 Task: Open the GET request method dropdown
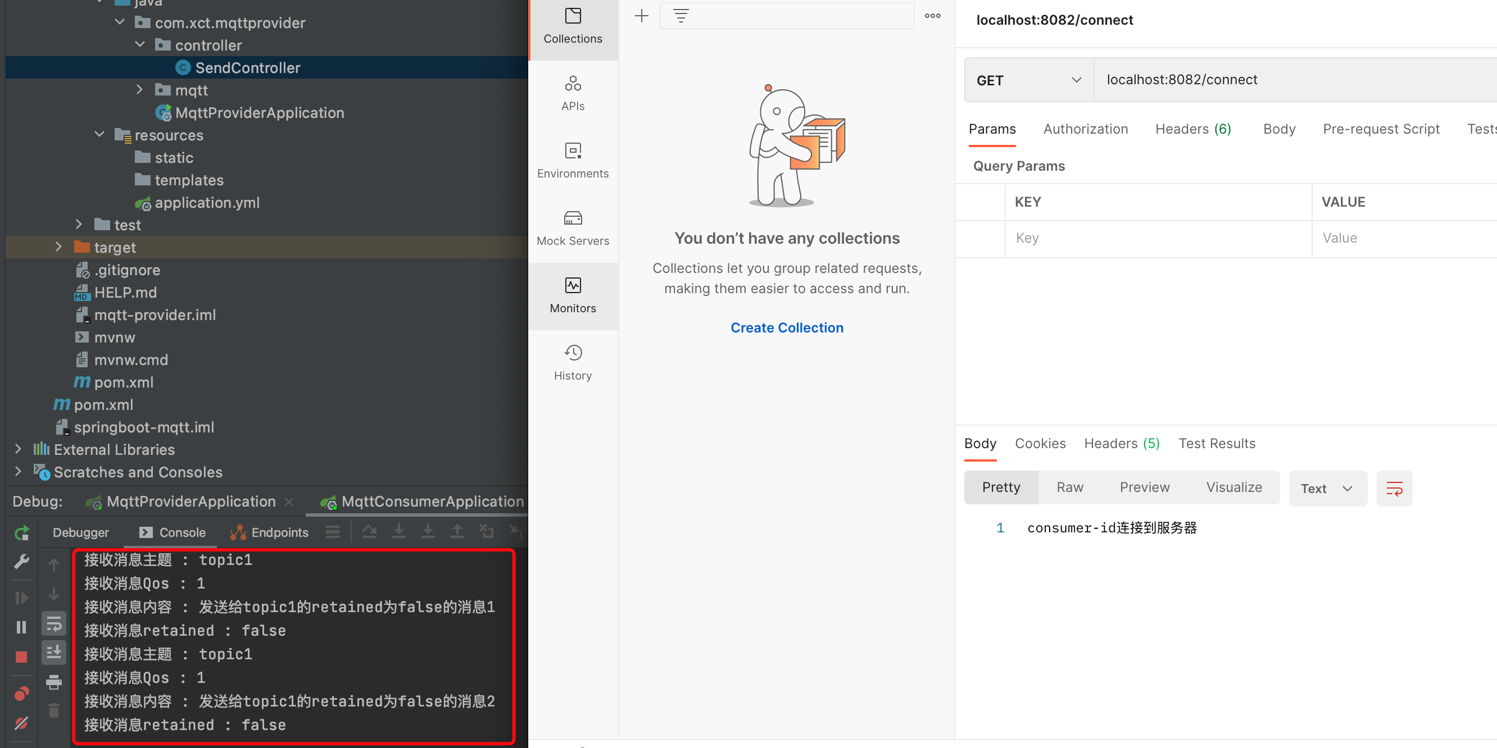point(1028,80)
